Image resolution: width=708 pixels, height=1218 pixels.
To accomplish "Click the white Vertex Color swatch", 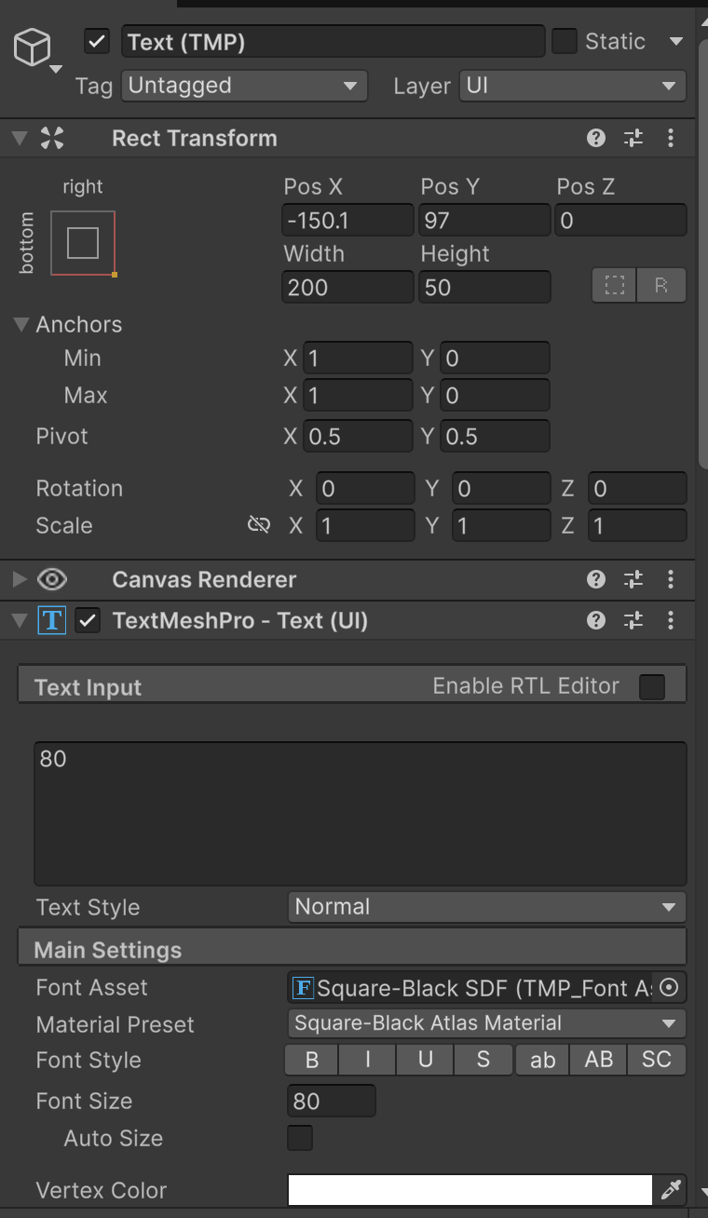I will pyautogui.click(x=470, y=1190).
